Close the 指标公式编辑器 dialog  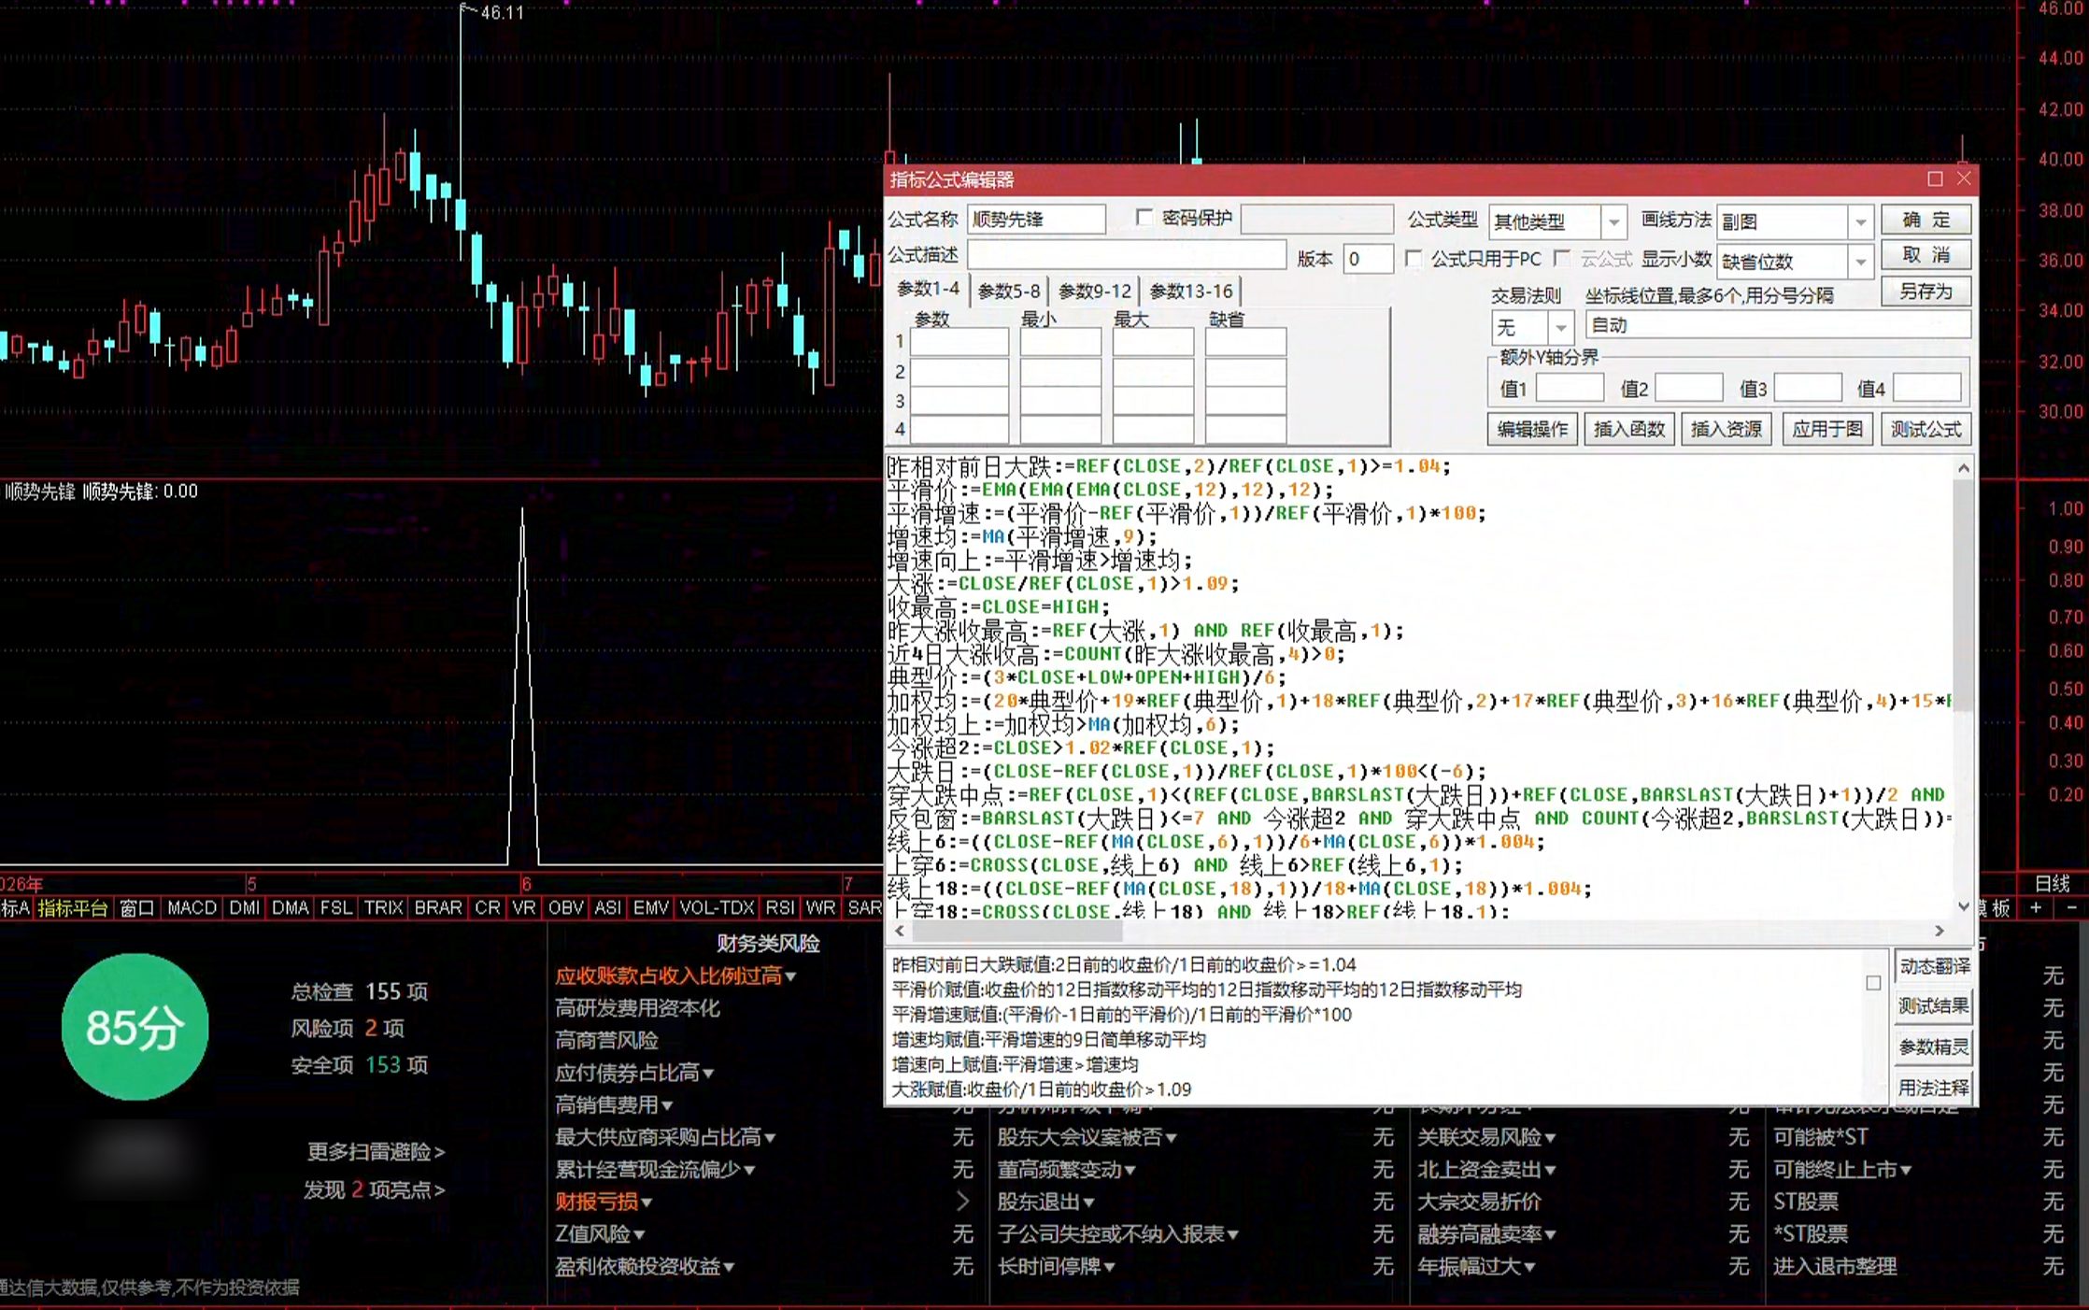coord(1964,178)
